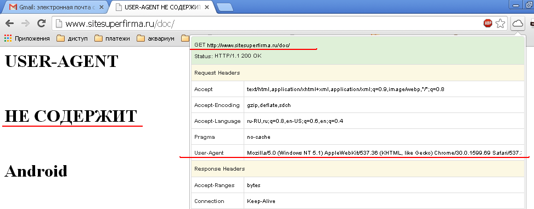This screenshot has width=534, height=209.
Task: Select the User-Agent header name cell
Action: point(218,153)
